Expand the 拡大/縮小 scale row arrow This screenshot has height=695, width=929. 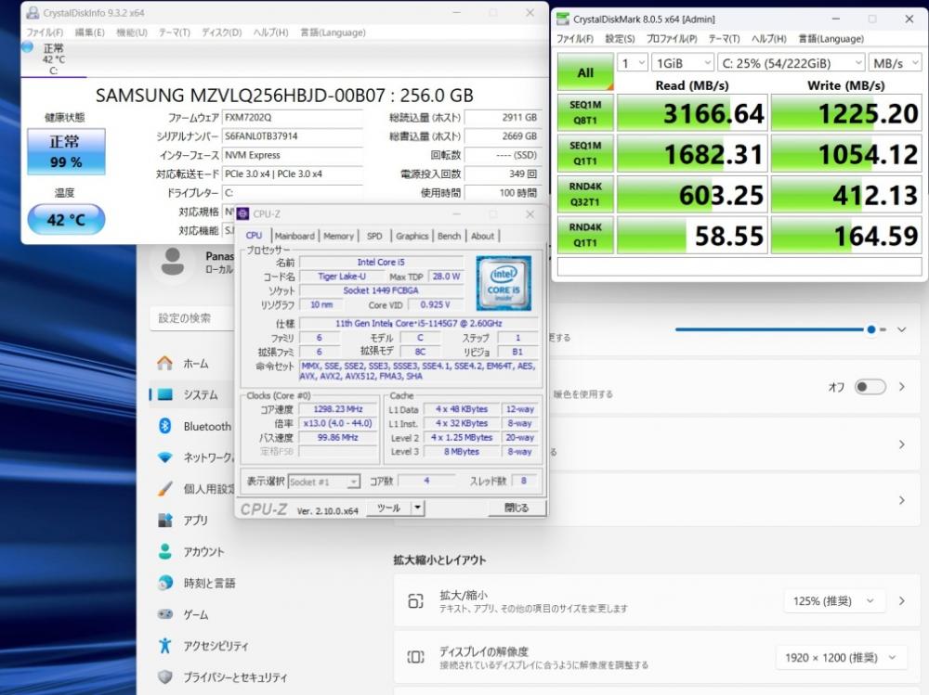[902, 601]
